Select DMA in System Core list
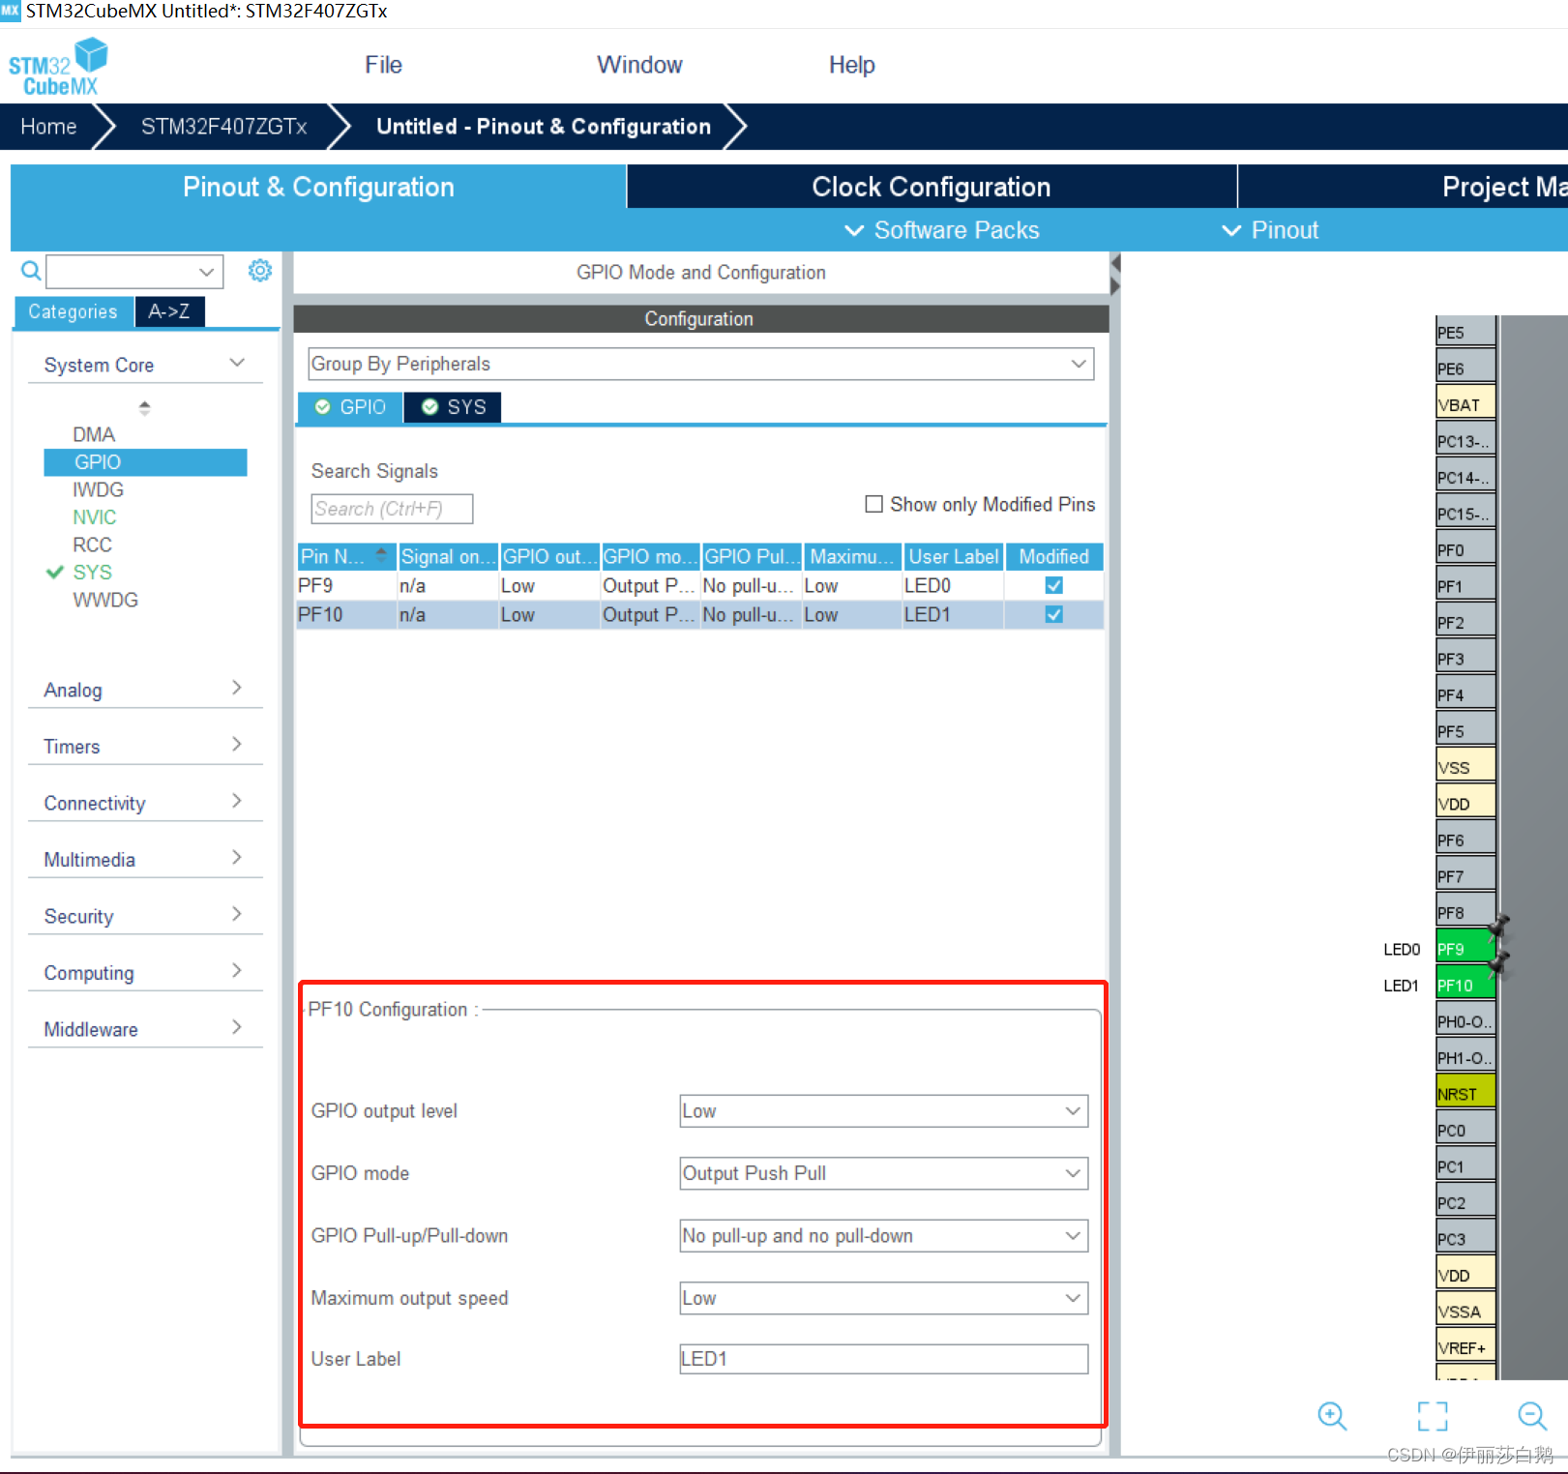Image resolution: width=1568 pixels, height=1474 pixels. coord(93,434)
